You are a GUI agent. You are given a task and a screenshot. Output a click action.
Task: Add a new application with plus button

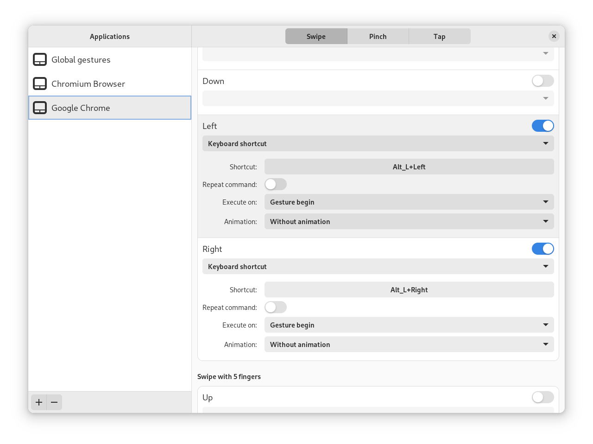(39, 402)
